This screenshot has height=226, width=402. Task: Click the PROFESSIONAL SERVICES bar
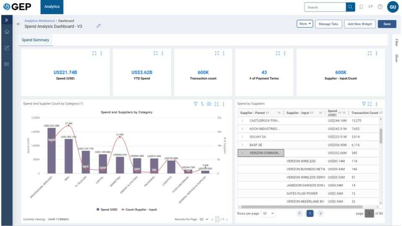[x=52, y=151]
